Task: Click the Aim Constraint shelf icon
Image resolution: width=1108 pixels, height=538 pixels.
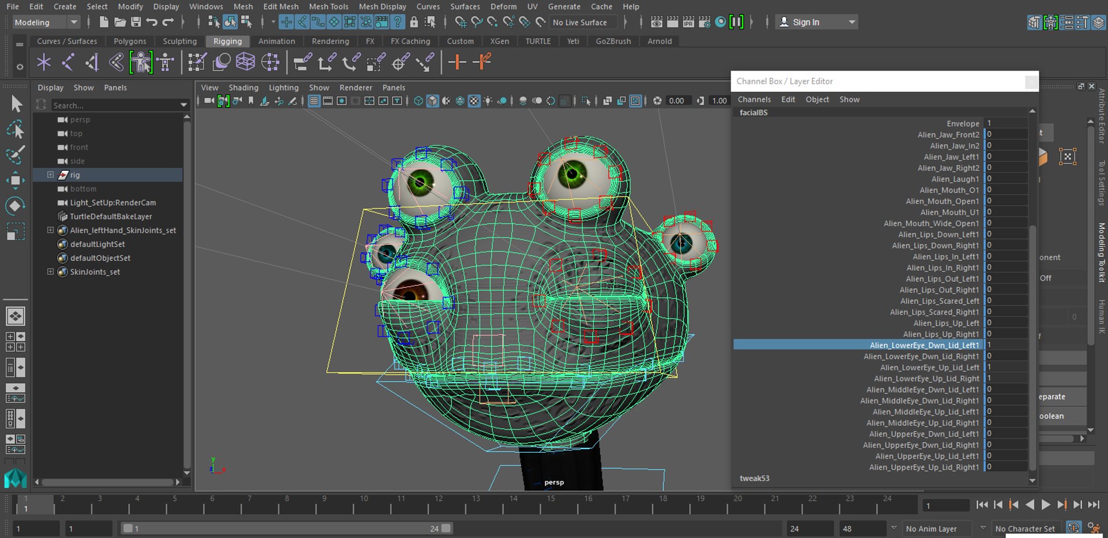Action: [x=400, y=62]
